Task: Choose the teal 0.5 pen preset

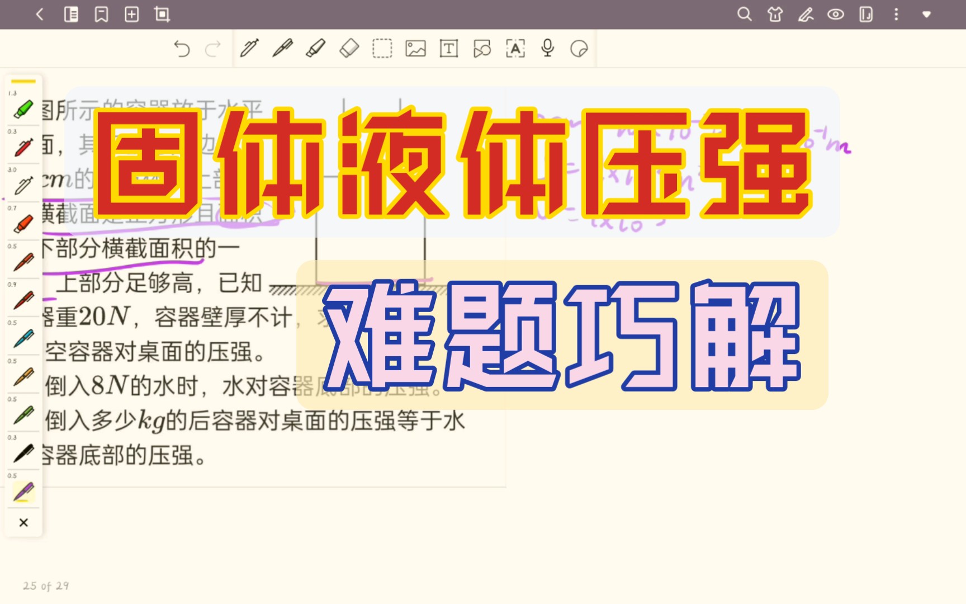Action: tap(23, 338)
